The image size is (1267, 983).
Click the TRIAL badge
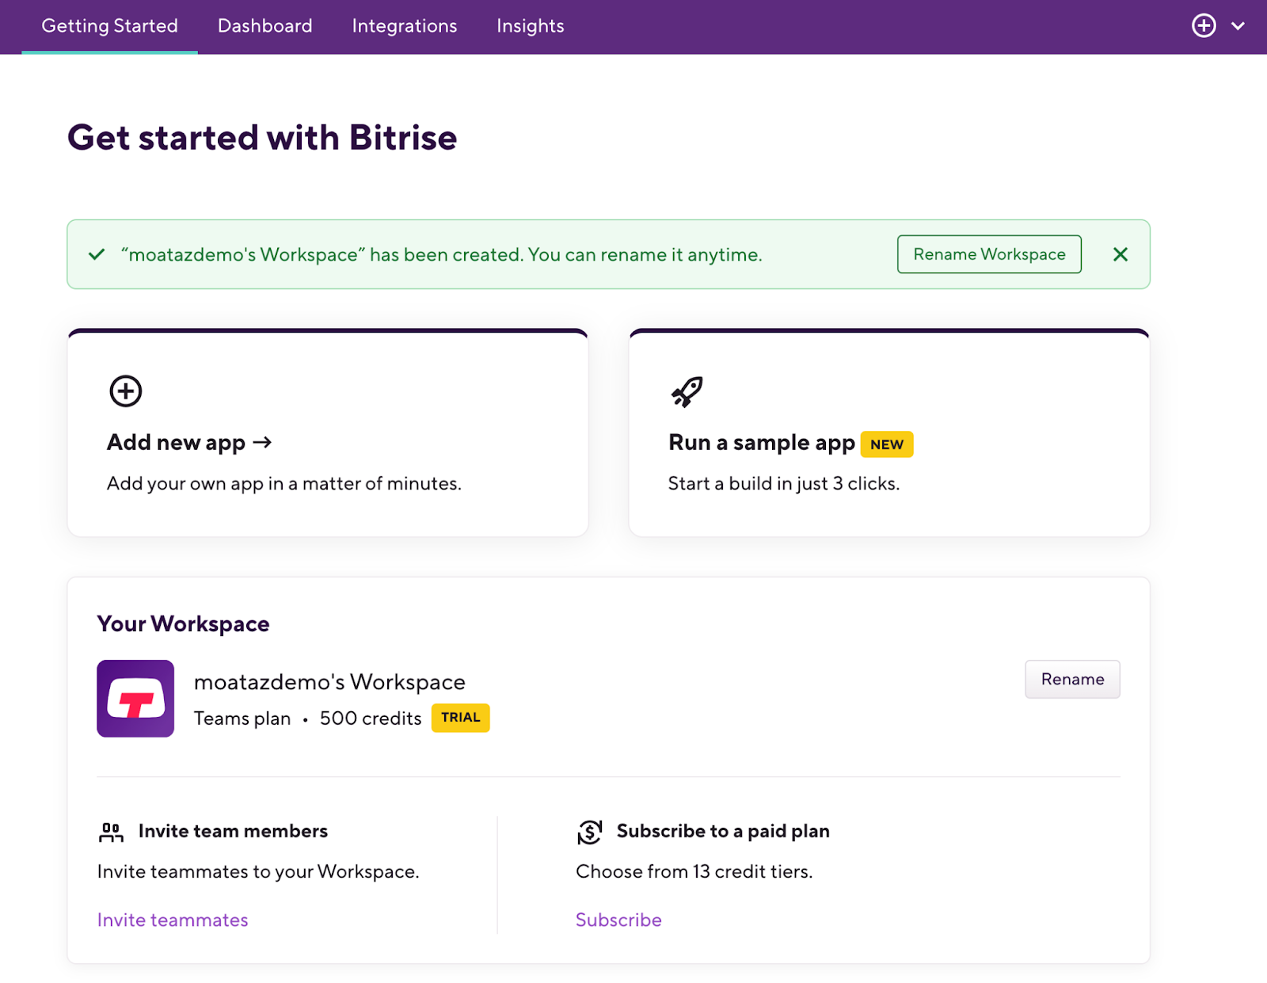tap(460, 718)
